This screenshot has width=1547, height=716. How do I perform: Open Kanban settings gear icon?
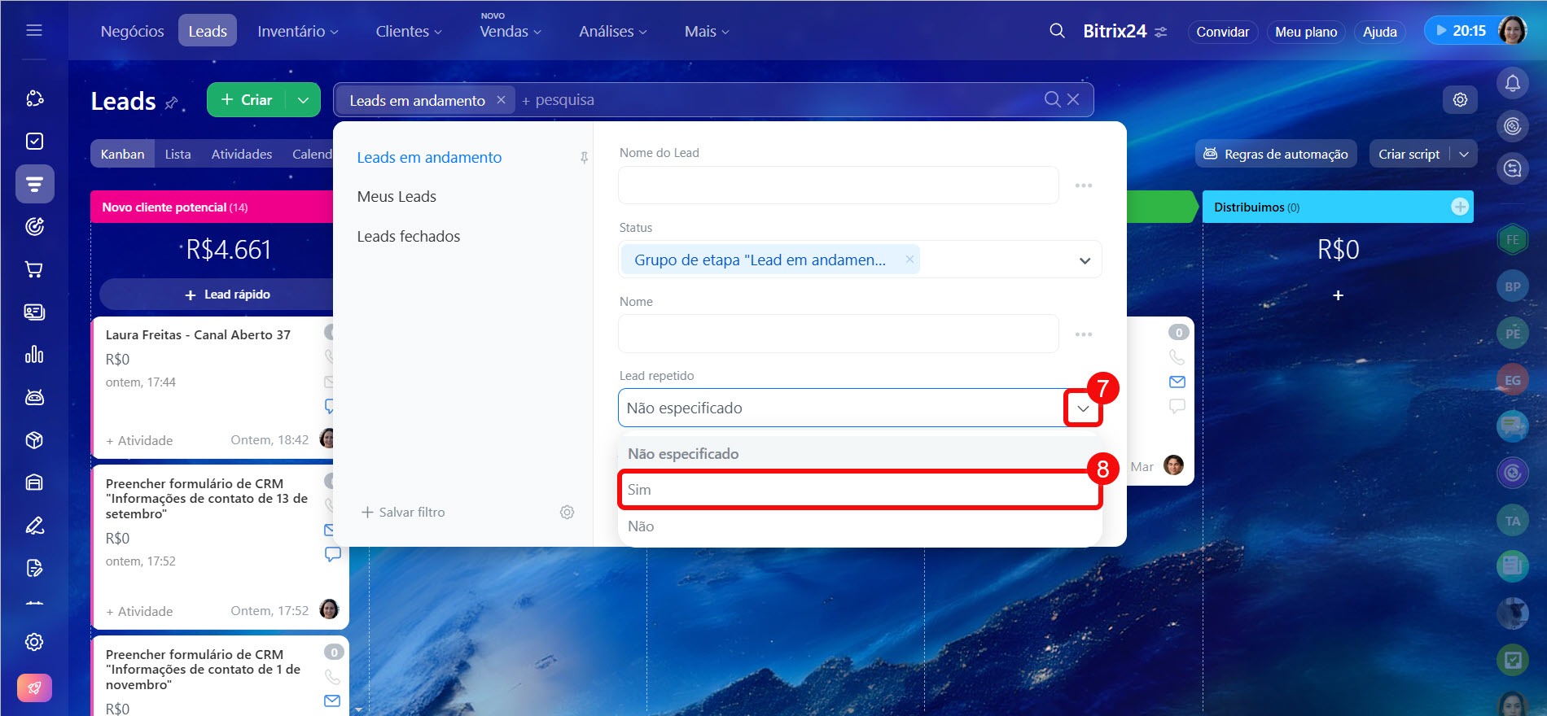(x=1460, y=99)
